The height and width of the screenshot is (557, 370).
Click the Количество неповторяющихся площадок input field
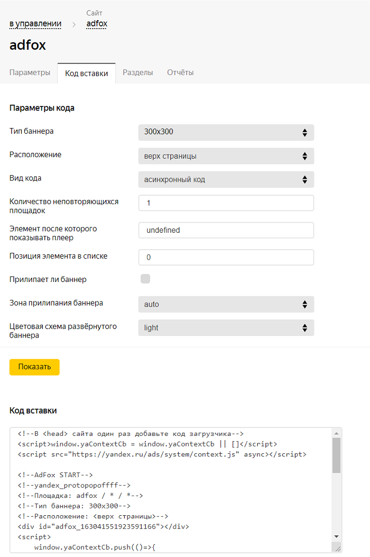tap(226, 203)
